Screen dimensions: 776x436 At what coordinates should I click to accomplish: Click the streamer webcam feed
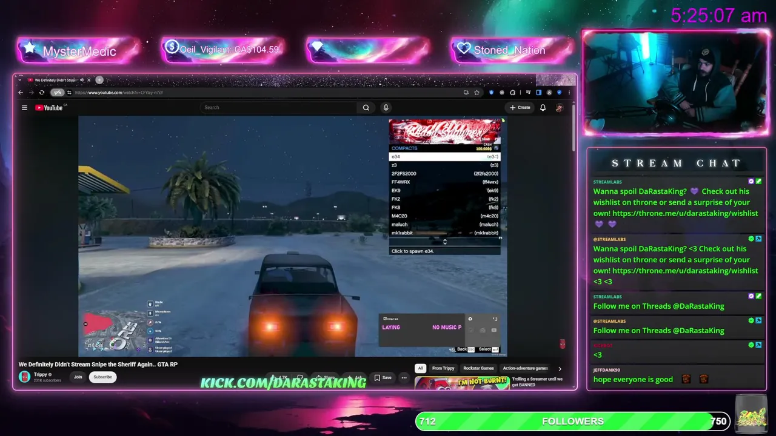pyautogui.click(x=676, y=82)
